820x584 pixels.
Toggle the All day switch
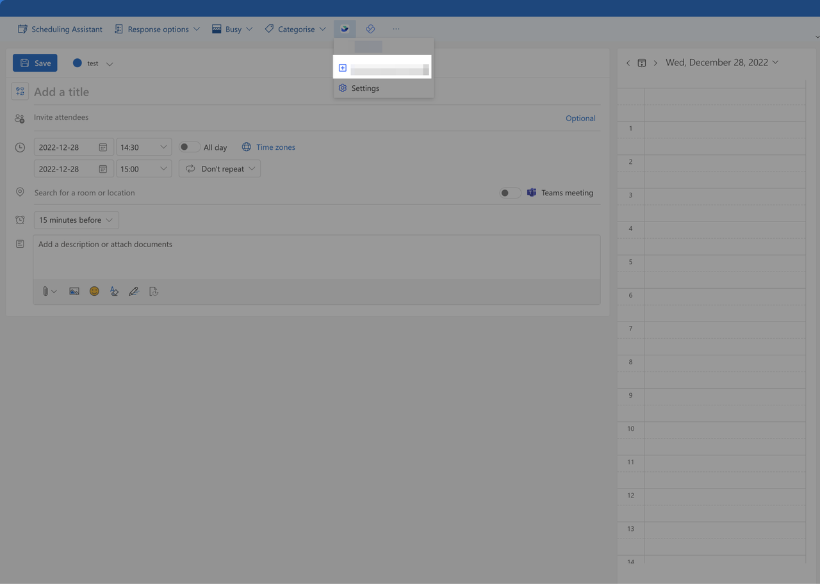(x=189, y=147)
